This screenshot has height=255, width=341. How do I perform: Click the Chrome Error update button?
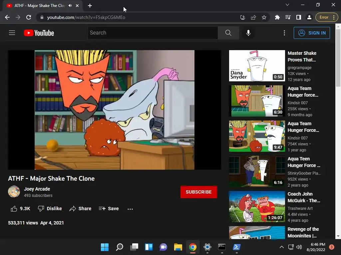[x=326, y=17]
